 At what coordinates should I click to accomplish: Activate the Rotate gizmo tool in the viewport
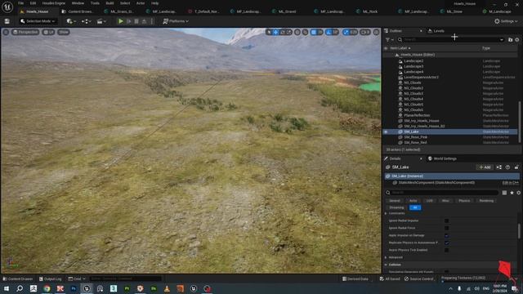(283, 33)
